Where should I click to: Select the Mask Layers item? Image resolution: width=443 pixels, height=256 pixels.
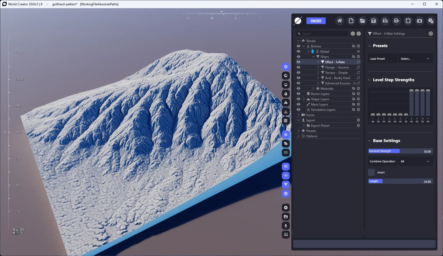[319, 104]
